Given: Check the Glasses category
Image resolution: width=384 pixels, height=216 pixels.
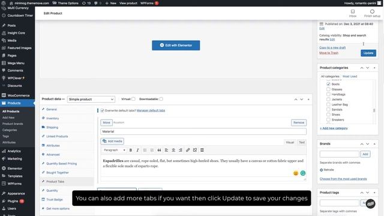Looking at the screenshot, I should [328, 89].
